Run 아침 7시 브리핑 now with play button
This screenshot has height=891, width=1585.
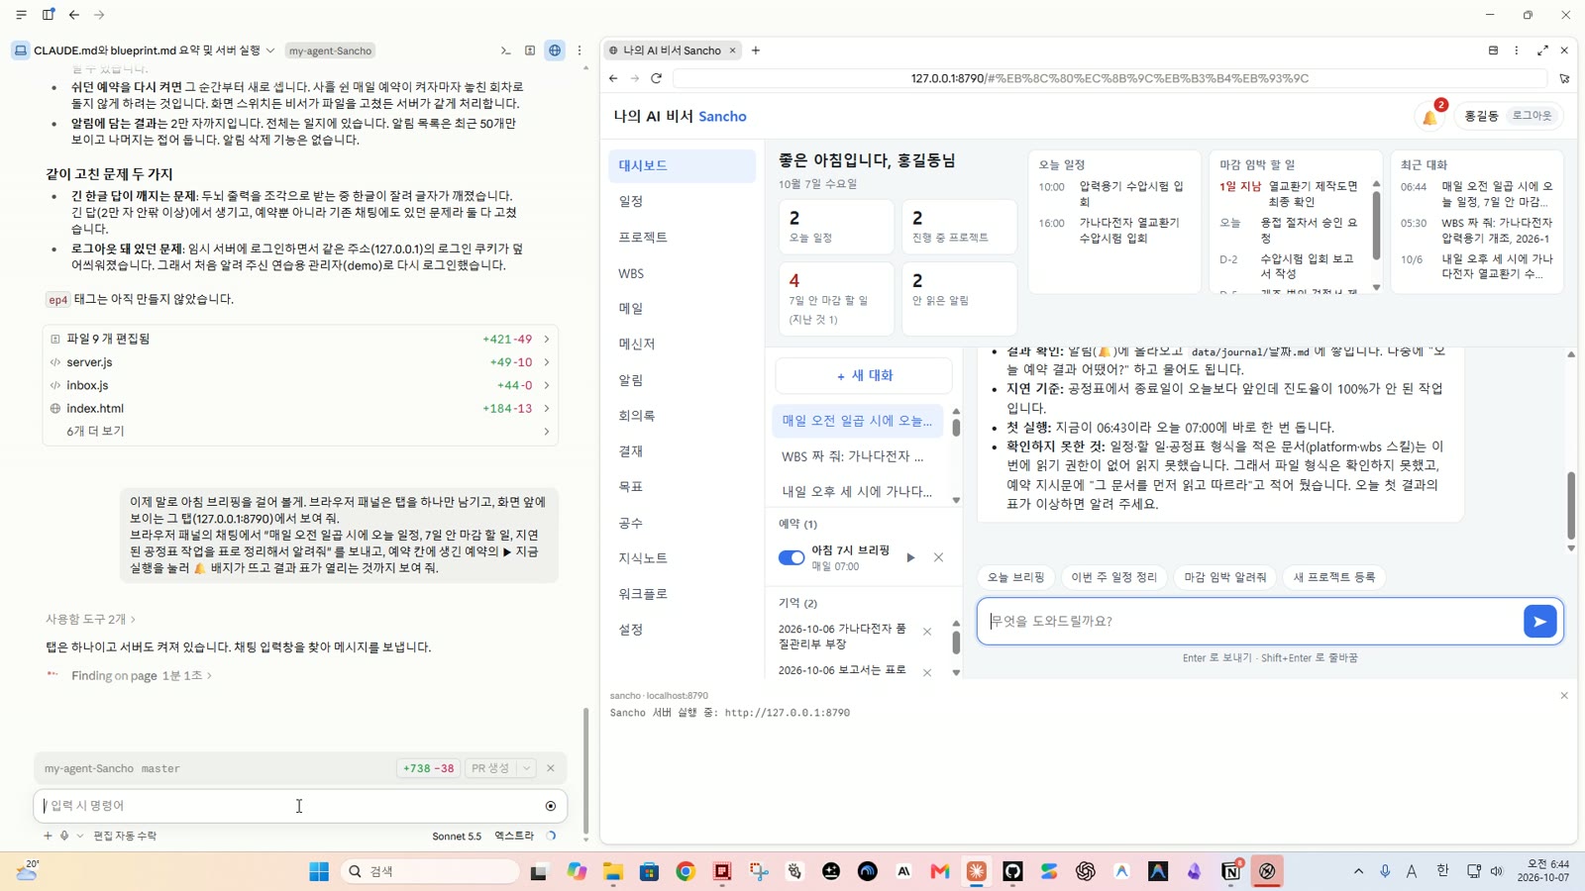(x=910, y=557)
